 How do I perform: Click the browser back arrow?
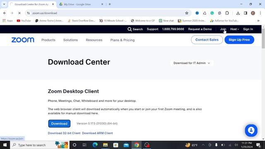(5, 13)
